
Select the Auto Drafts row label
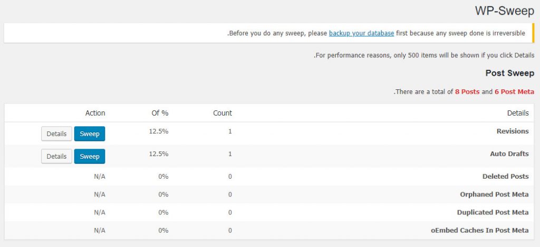(509, 153)
